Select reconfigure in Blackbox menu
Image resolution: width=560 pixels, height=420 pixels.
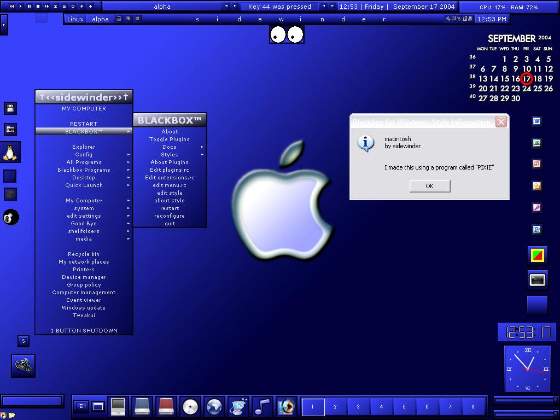pos(170,216)
